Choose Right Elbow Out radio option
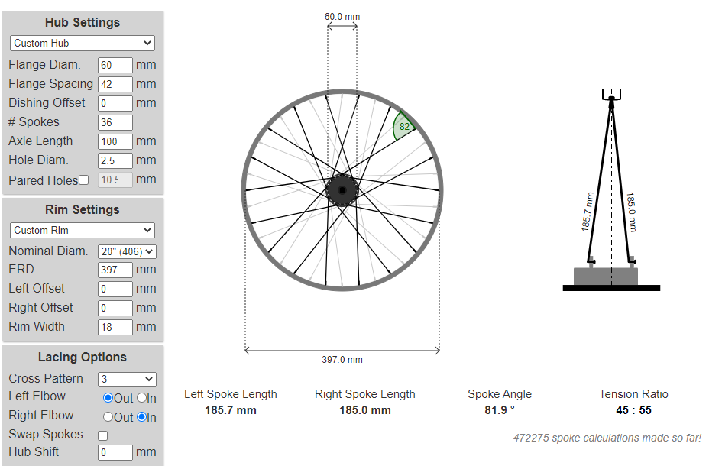 [108, 417]
